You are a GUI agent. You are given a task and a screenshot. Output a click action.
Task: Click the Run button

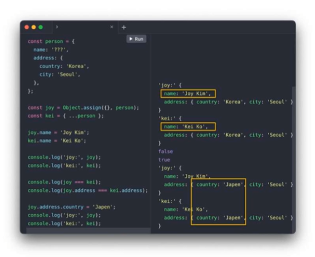tap(136, 39)
